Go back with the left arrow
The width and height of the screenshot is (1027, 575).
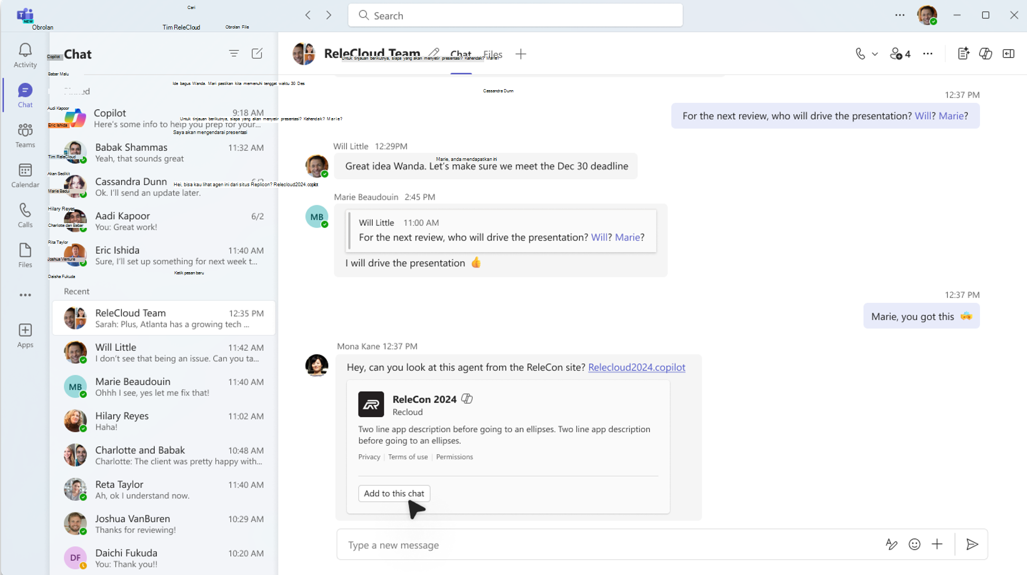coord(308,15)
